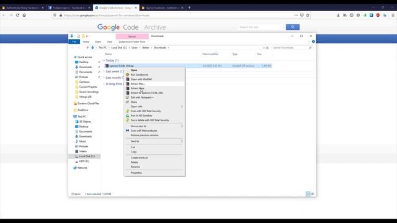The image size is (397, 223).
Task: Click Search this site field on webpage
Action: [261, 27]
